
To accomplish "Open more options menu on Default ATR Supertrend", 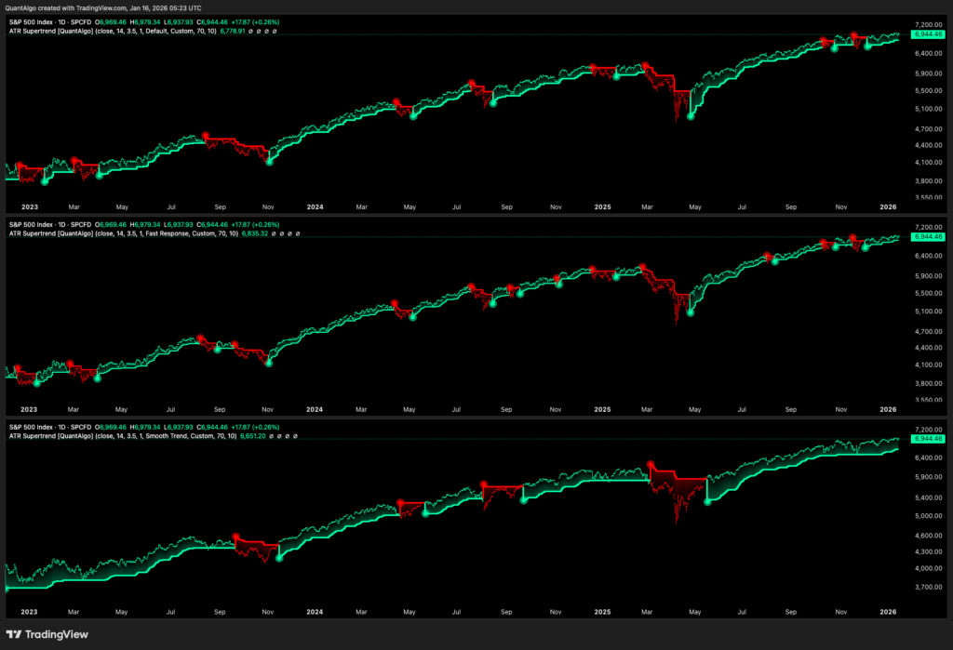I will pos(274,31).
